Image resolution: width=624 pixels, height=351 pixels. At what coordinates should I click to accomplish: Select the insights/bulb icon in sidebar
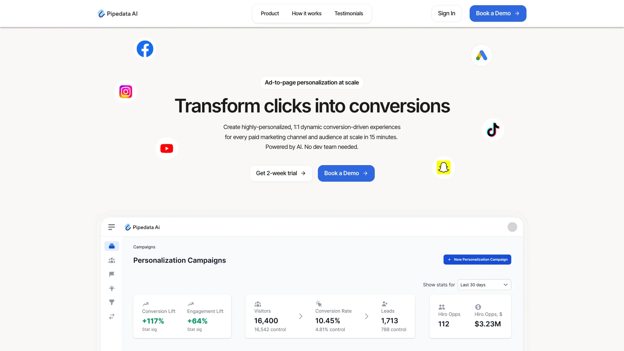tap(111, 288)
